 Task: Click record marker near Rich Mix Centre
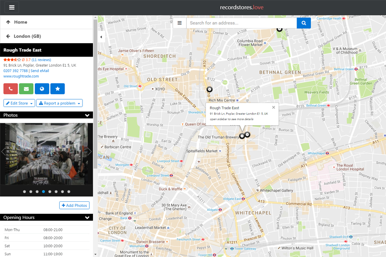coord(209,89)
